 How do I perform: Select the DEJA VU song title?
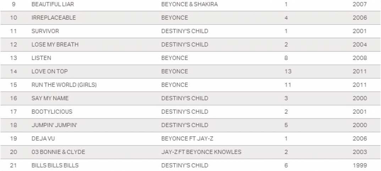tap(43, 138)
